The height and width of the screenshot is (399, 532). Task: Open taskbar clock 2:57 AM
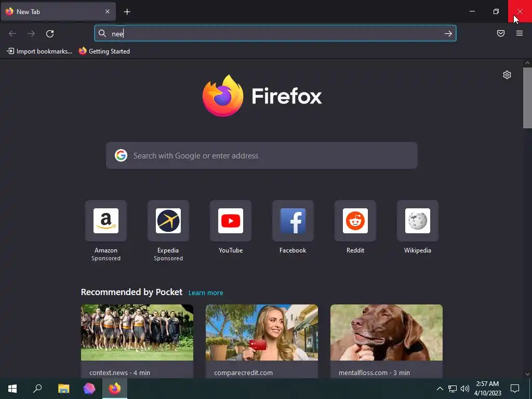click(487, 389)
